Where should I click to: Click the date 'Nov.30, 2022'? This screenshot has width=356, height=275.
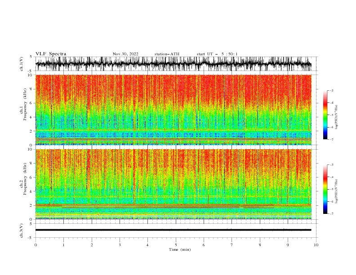coord(125,54)
